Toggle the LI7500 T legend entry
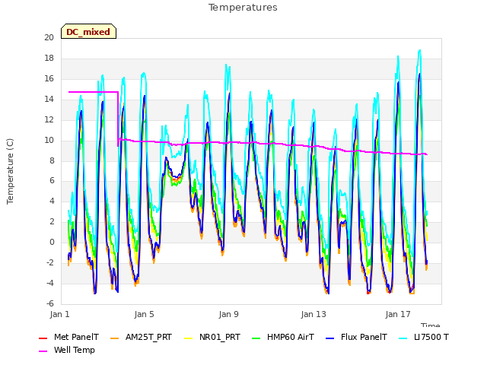Image resolution: width=487 pixels, height=365 pixels. coord(424,338)
